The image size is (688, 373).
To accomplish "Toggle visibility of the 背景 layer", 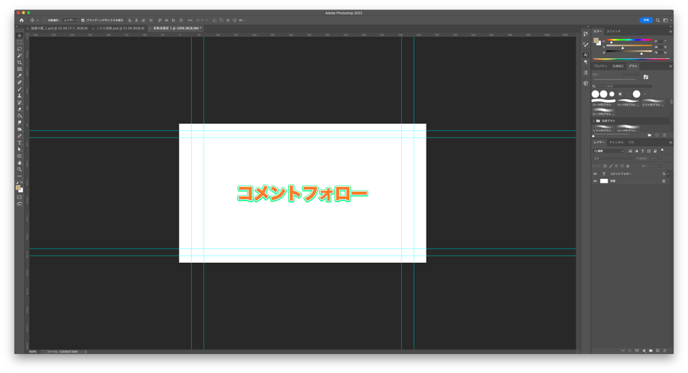I will click(595, 181).
